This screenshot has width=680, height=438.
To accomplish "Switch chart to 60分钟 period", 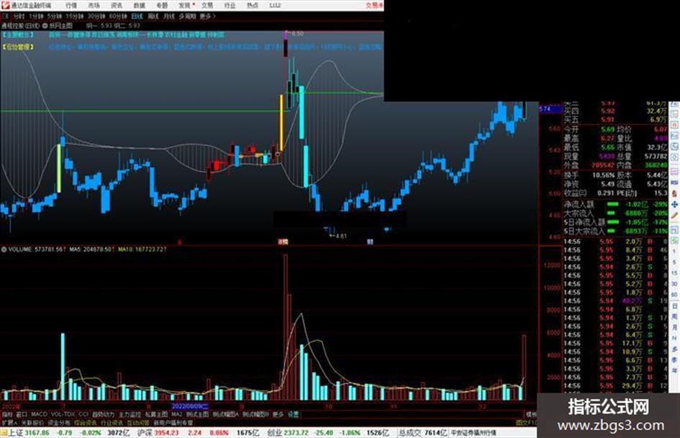I will pos(118,16).
